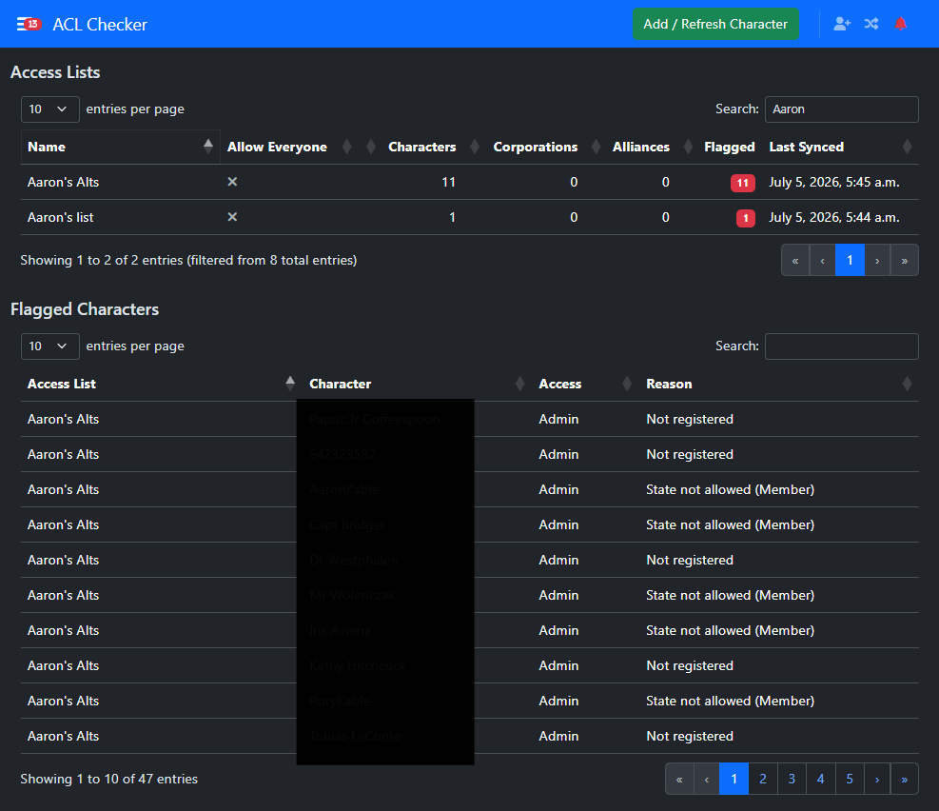
Task: Open the sidebar menu with 13 badge
Action: 29,24
